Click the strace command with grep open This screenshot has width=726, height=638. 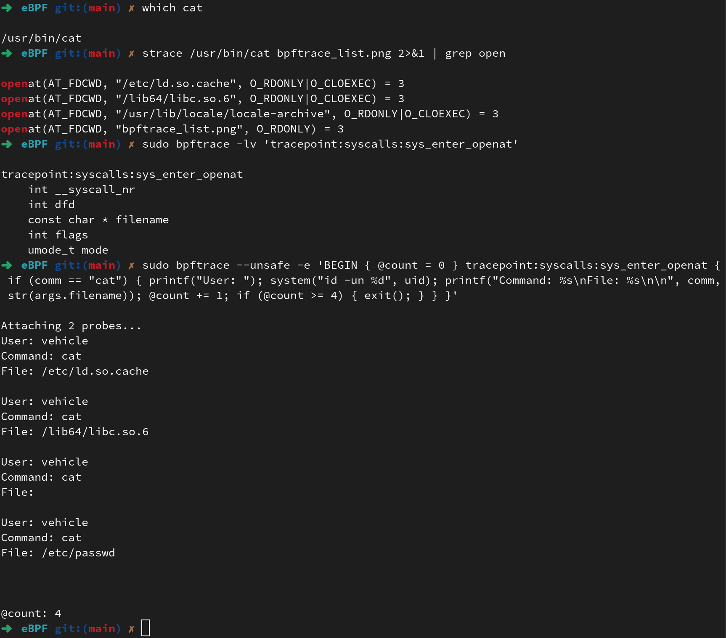(x=323, y=53)
